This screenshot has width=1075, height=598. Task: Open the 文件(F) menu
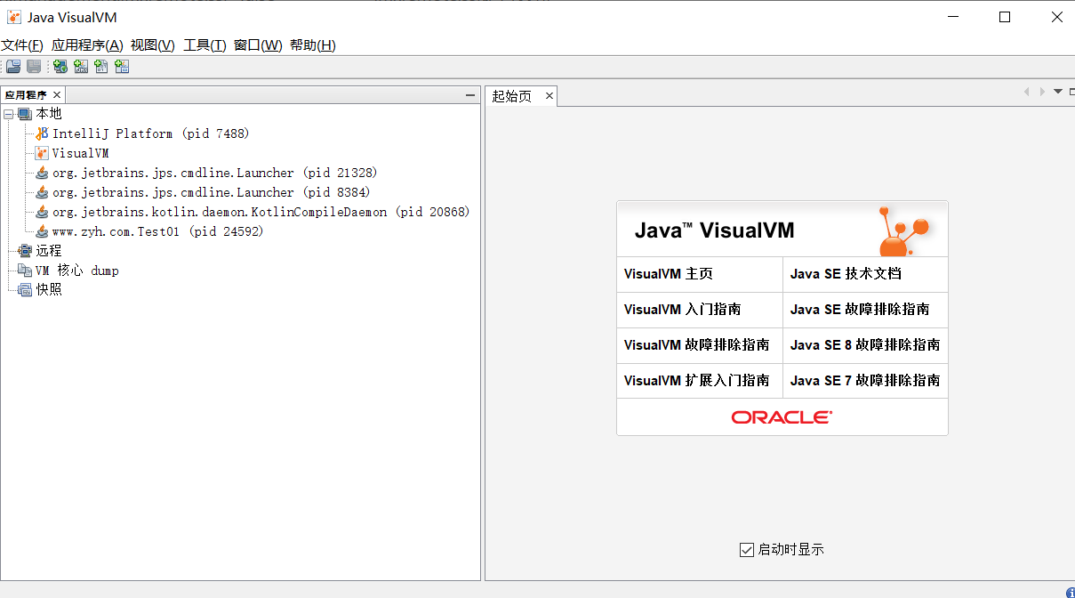point(22,45)
